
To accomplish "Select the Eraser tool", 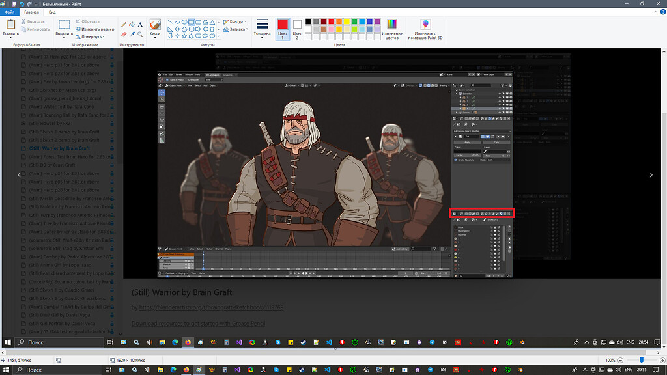I will [124, 34].
